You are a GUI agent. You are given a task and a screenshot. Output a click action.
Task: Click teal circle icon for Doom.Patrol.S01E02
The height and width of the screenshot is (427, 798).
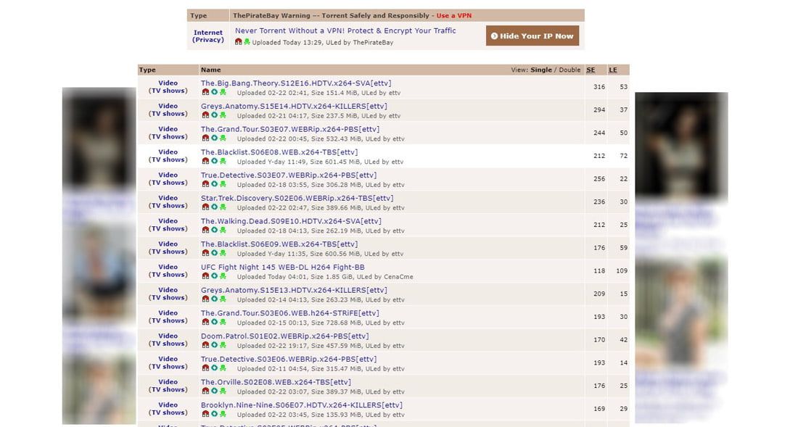[214, 344]
